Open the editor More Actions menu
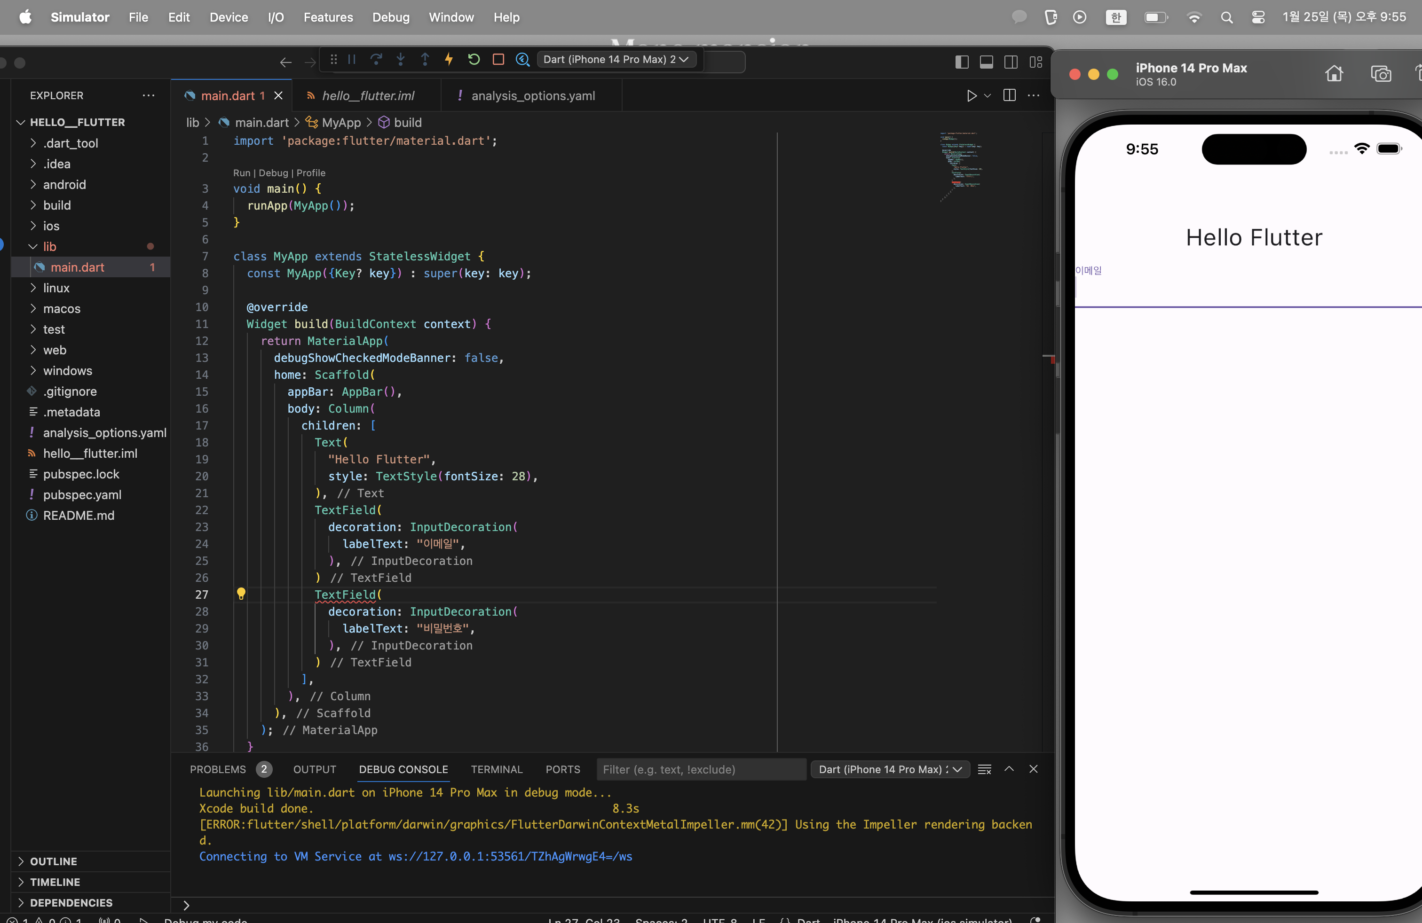 pos(1034,95)
